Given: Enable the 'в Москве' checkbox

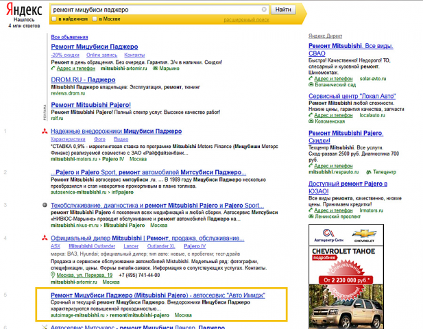Looking at the screenshot, I should [x=95, y=19].
